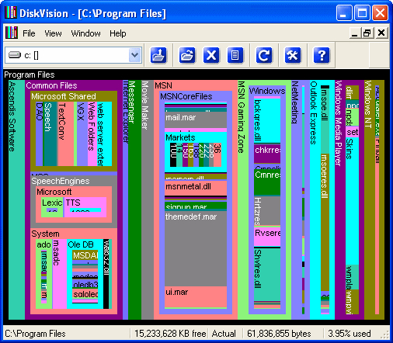Image resolution: width=393 pixels, height=343 pixels.
Task: Close the inner document window
Action: (x=381, y=33)
